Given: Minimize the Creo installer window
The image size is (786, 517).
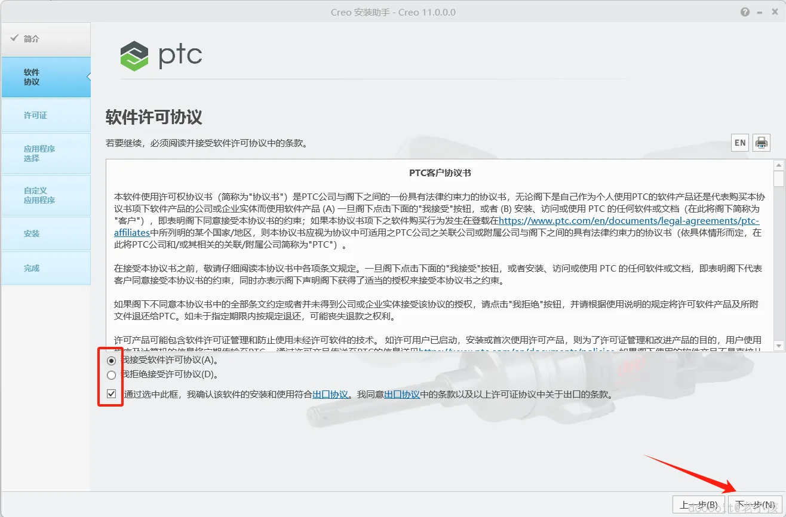Looking at the screenshot, I should [759, 12].
